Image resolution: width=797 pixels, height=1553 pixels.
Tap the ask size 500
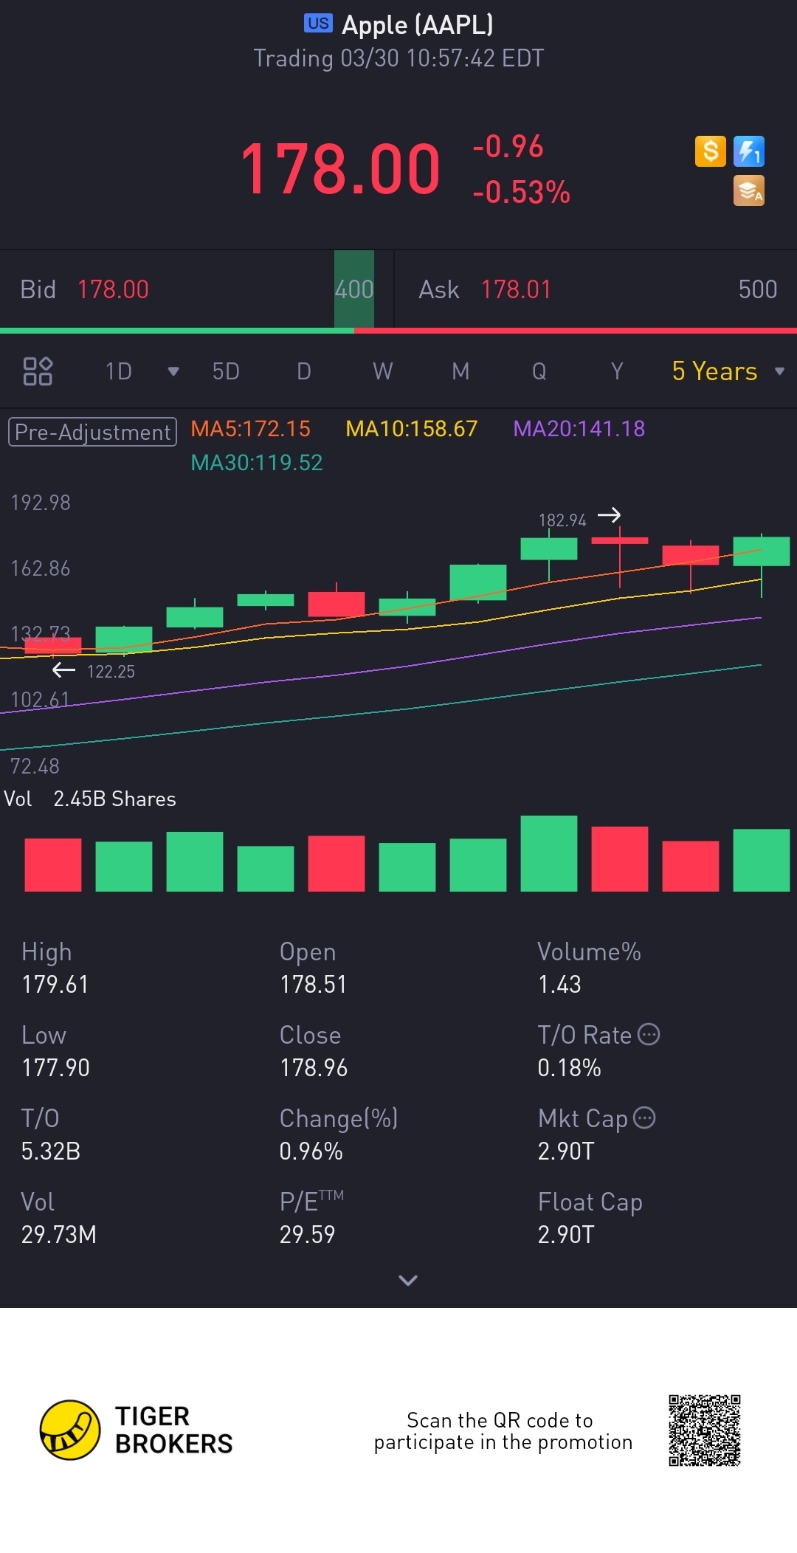coord(758,289)
